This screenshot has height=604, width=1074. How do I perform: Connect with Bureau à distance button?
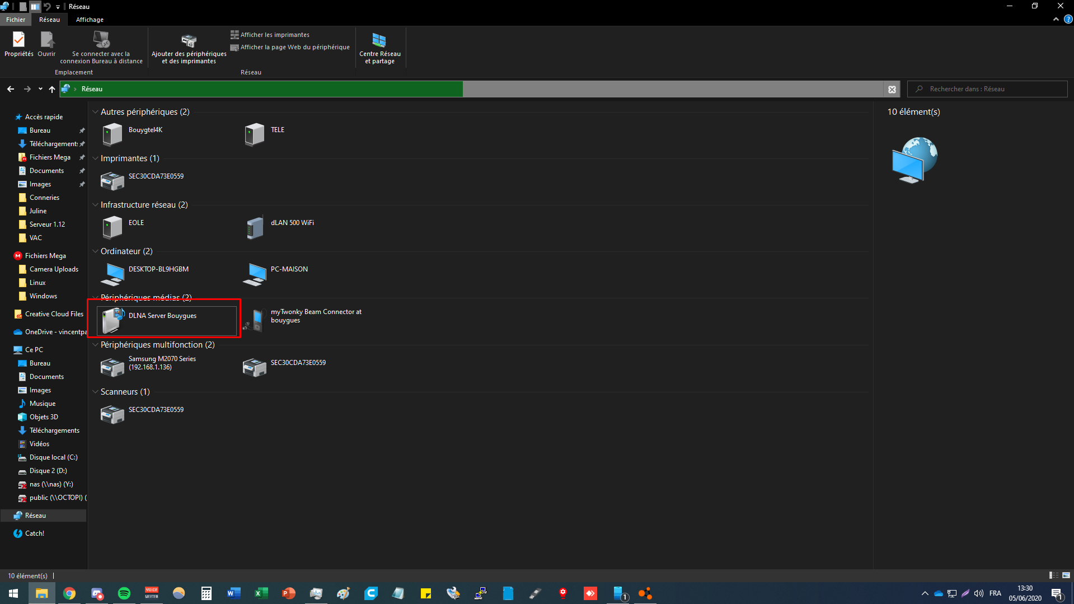pos(101,48)
